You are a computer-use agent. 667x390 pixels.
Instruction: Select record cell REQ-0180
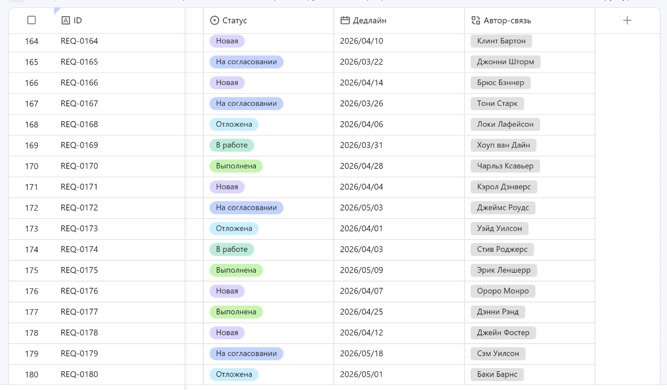(x=120, y=375)
